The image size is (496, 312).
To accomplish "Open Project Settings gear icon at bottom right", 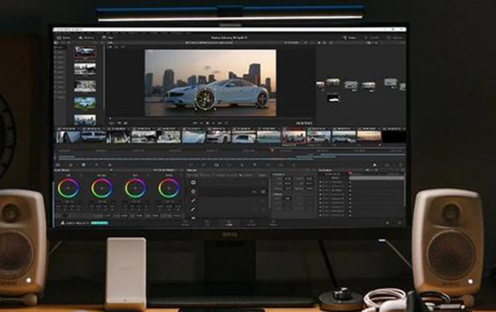I will click(x=399, y=223).
